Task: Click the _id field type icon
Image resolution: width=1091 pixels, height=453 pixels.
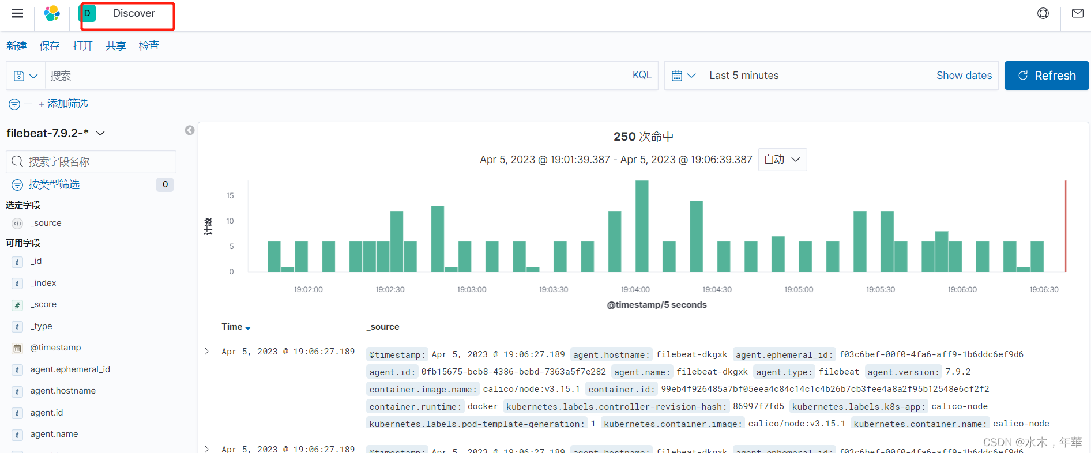Action: [17, 262]
